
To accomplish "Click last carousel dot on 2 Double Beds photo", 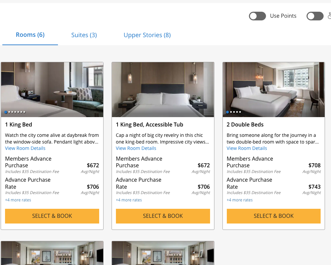I will click(x=240, y=112).
